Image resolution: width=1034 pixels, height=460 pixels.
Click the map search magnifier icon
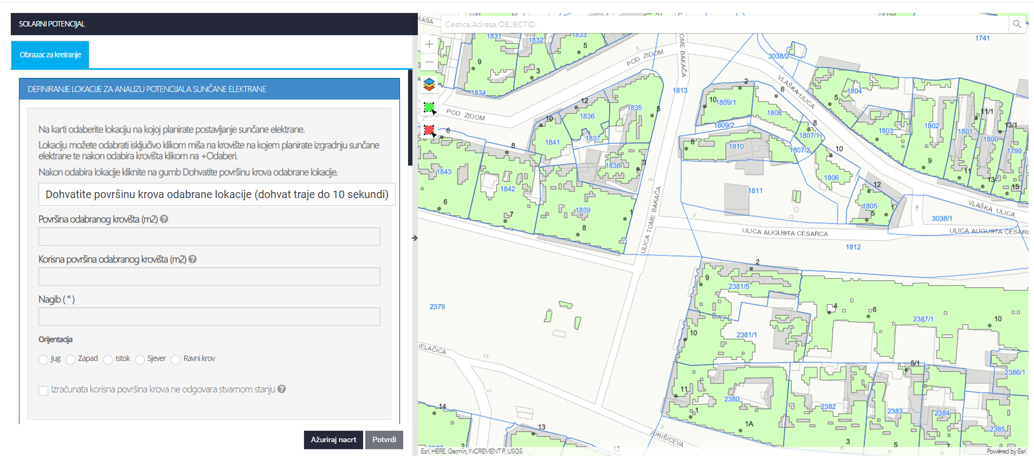(x=1017, y=24)
